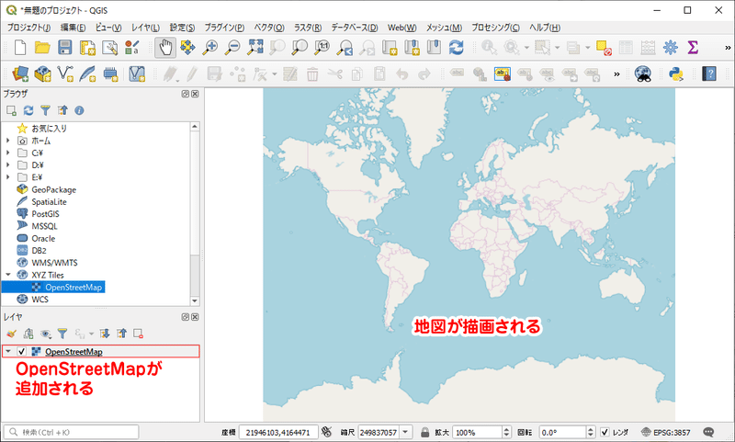The height and width of the screenshot is (442, 735).
Task: Open log messages speech bubble icon
Action: click(708, 432)
